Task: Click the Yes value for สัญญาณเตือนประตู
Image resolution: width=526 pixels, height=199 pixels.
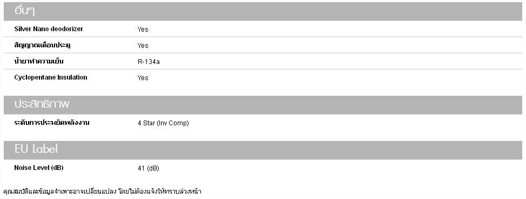Action: (143, 45)
